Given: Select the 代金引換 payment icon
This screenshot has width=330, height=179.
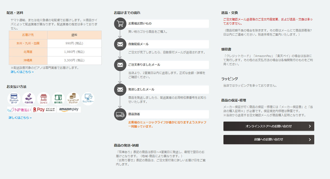Looking at the screenshot, I should 29,99.
